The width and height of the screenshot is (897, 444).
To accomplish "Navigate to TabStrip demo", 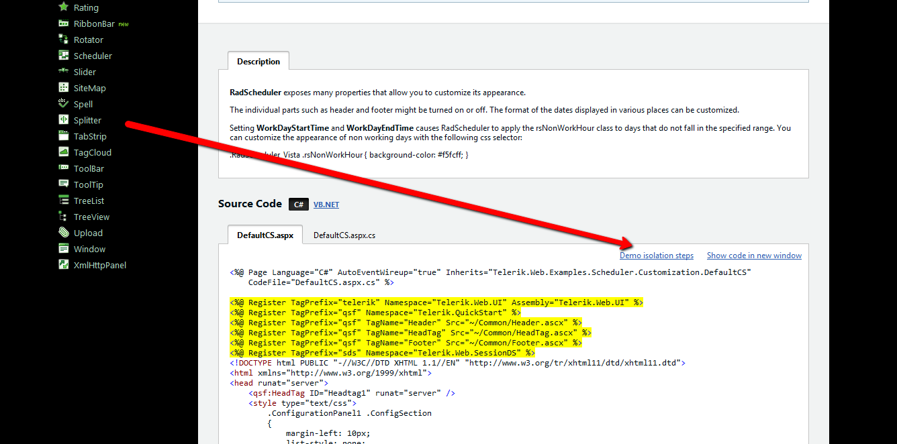I will (x=90, y=137).
